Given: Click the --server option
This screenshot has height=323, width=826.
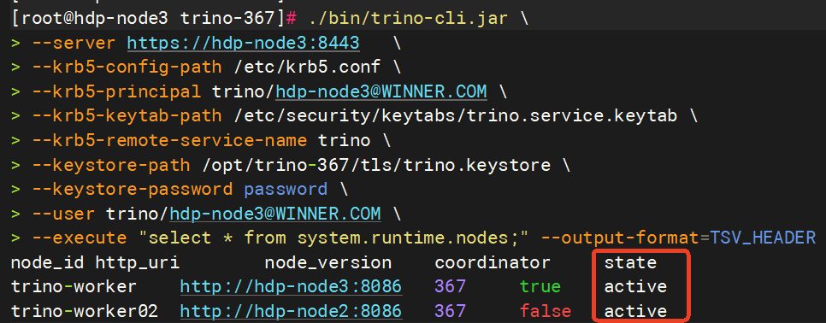Looking at the screenshot, I should 74,43.
